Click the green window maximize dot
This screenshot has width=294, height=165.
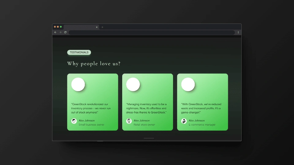61,27
